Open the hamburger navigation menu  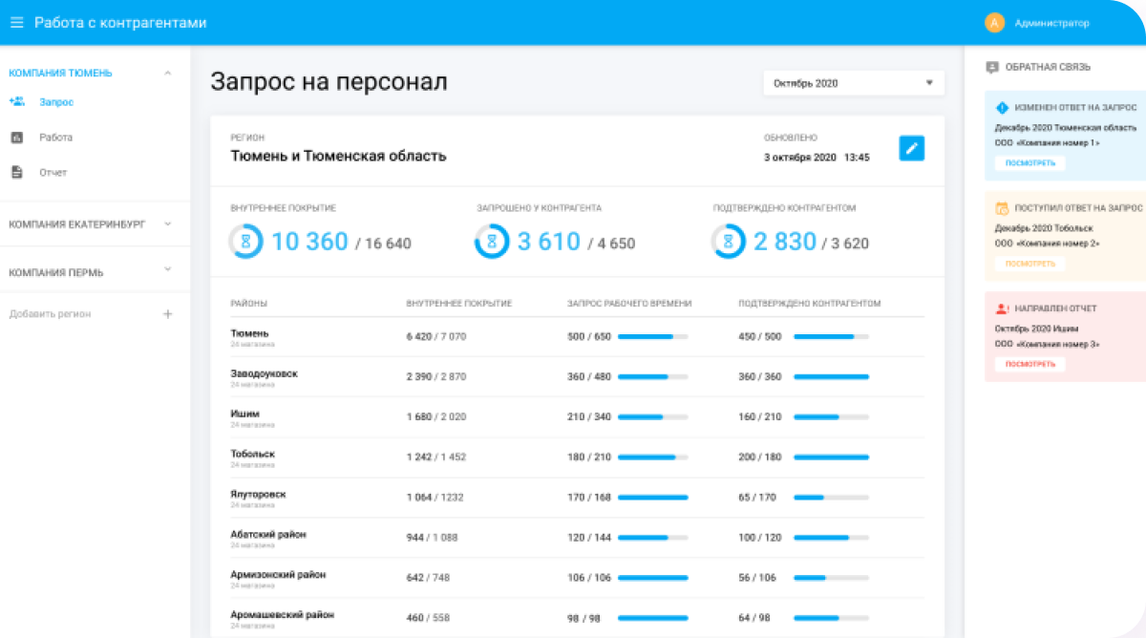click(x=16, y=23)
